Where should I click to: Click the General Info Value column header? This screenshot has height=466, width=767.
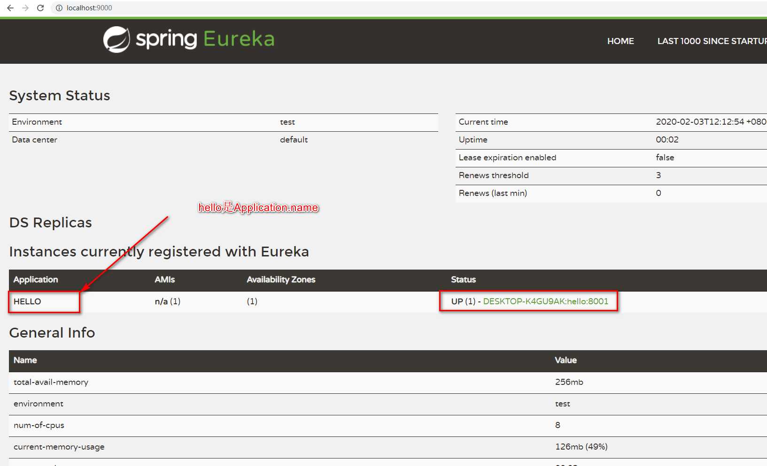point(566,360)
